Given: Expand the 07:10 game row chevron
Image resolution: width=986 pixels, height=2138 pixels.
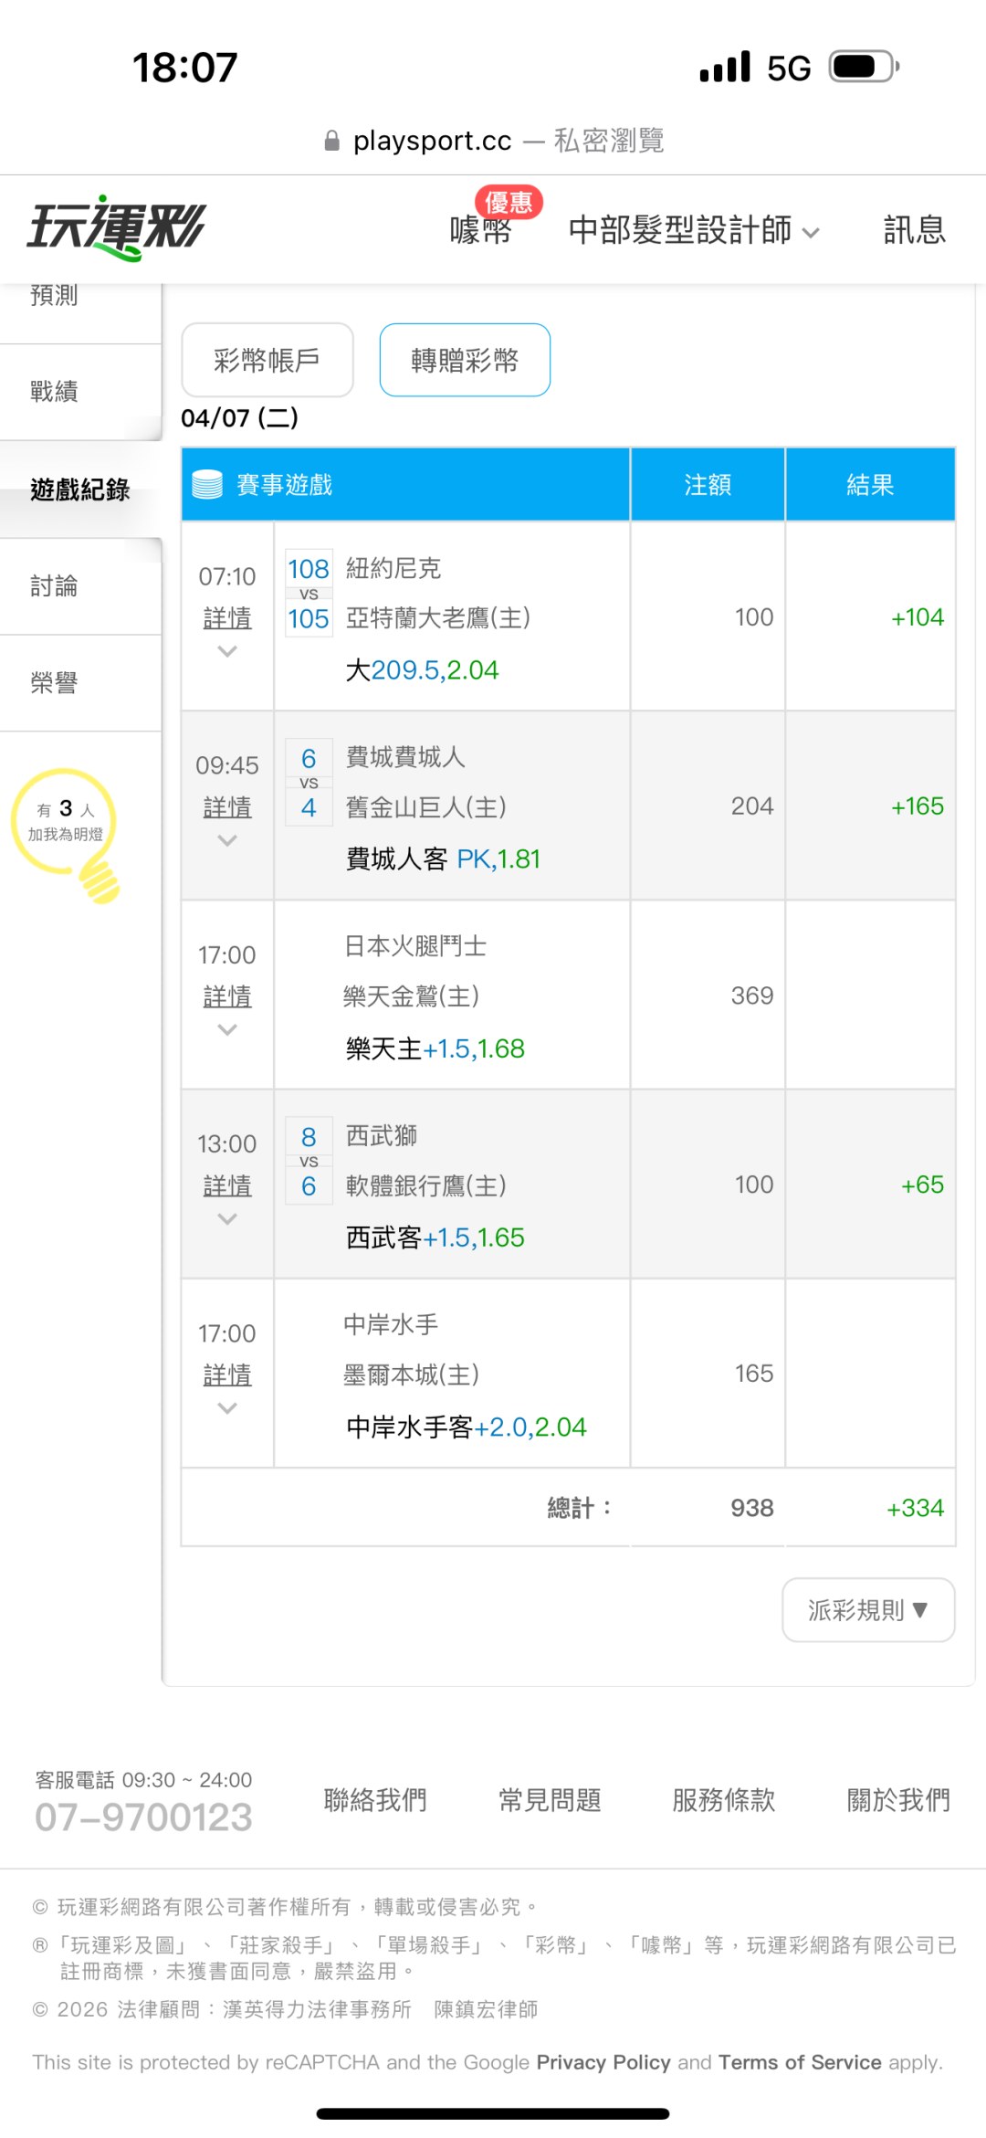Looking at the screenshot, I should 227,651.
